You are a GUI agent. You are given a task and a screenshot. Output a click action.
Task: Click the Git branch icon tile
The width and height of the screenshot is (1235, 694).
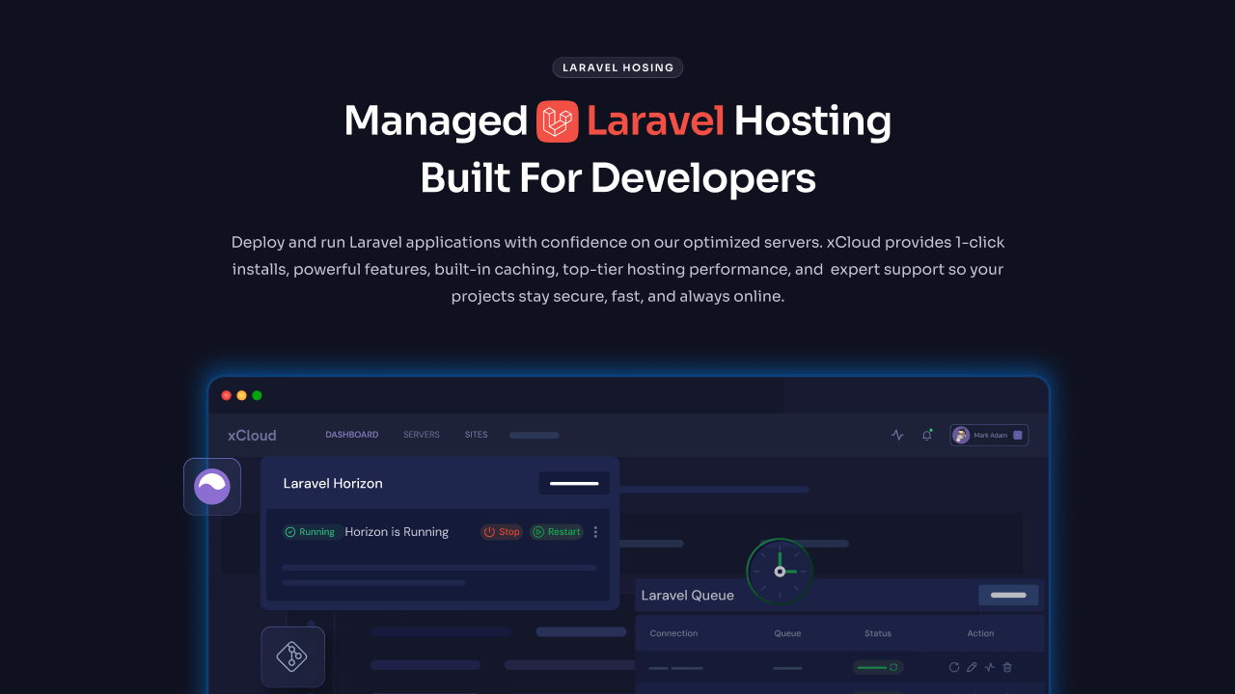click(292, 657)
